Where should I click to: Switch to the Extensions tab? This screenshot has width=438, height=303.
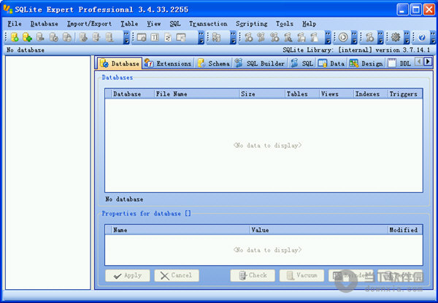(169, 64)
